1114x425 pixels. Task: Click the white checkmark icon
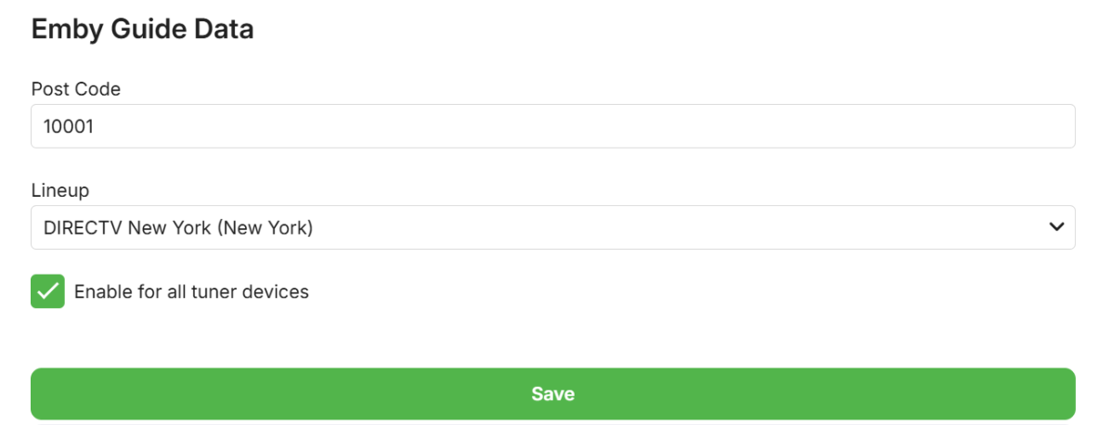point(48,291)
